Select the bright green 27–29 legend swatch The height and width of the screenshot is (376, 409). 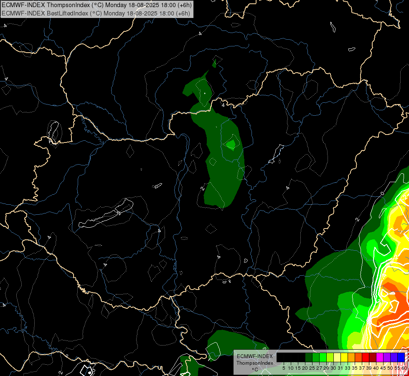click(x=323, y=357)
